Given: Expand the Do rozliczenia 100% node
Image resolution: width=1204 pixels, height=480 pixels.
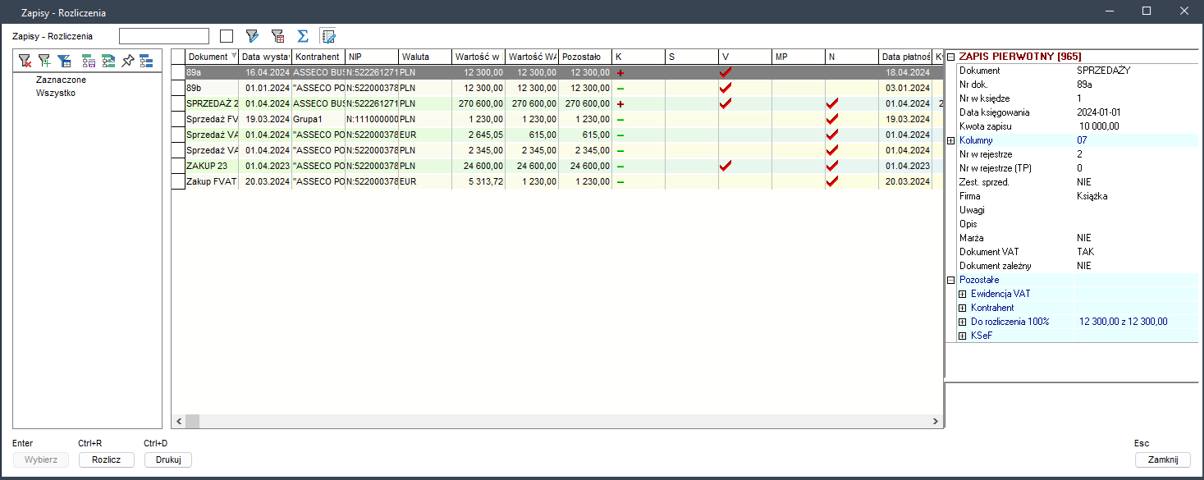Looking at the screenshot, I should pyautogui.click(x=963, y=322).
